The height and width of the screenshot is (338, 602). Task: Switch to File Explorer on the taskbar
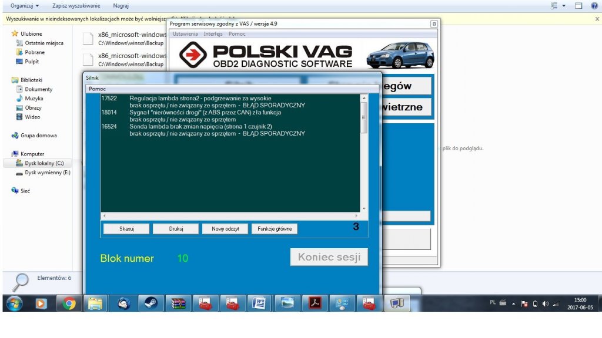tap(95, 303)
